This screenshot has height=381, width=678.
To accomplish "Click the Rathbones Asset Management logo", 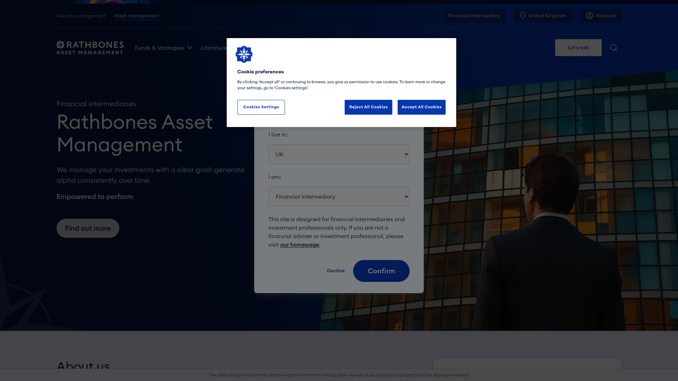I will click(x=90, y=48).
